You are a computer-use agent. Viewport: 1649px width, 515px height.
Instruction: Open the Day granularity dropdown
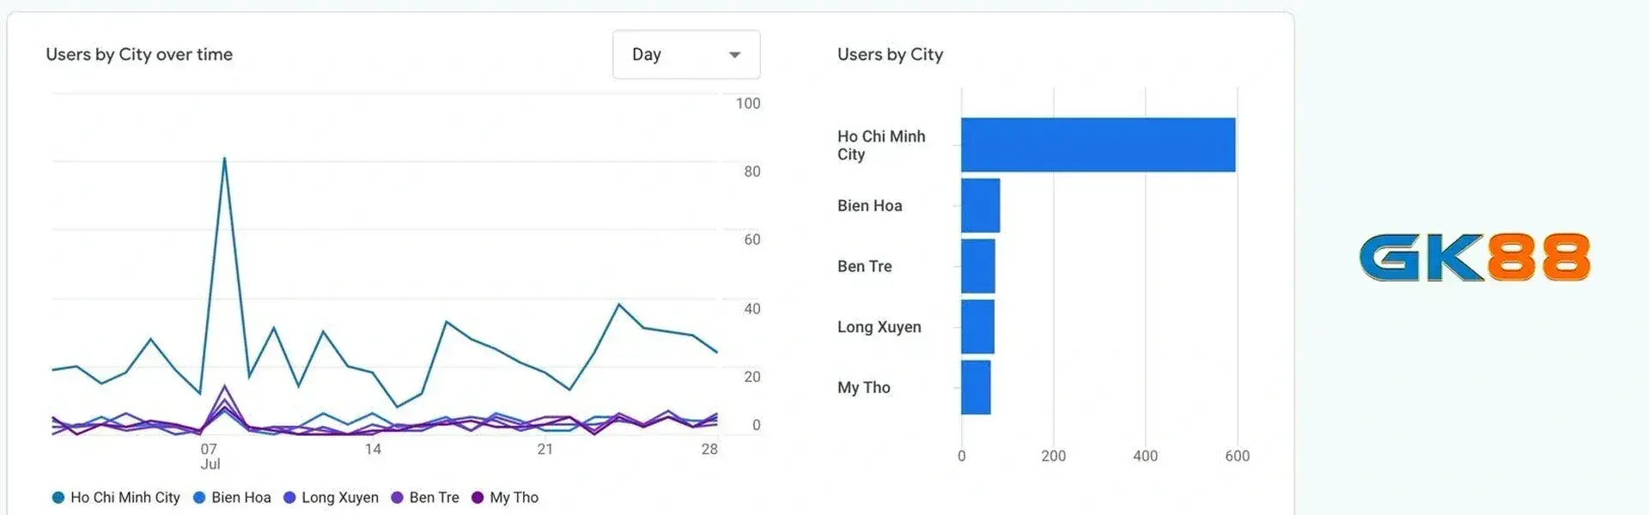pos(685,55)
